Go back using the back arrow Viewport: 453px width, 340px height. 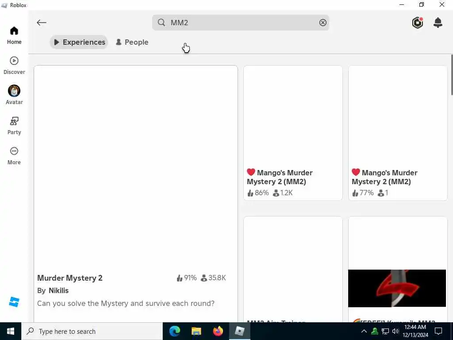(x=42, y=23)
